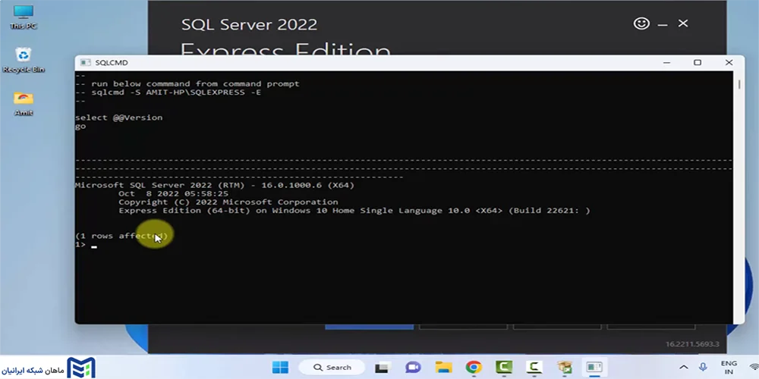Image resolution: width=759 pixels, height=379 pixels.
Task: Select the Amit folder desktop icon
Action: [x=24, y=103]
